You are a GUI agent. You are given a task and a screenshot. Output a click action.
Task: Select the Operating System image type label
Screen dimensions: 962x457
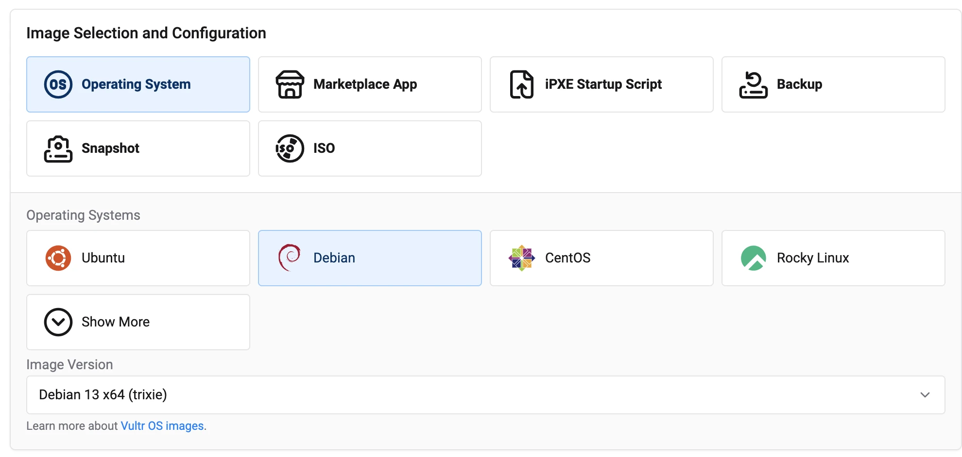(x=136, y=84)
